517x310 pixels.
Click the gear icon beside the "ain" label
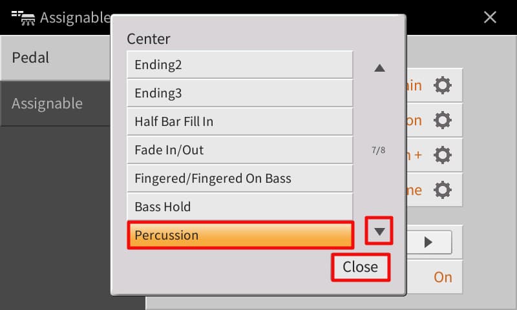(443, 85)
